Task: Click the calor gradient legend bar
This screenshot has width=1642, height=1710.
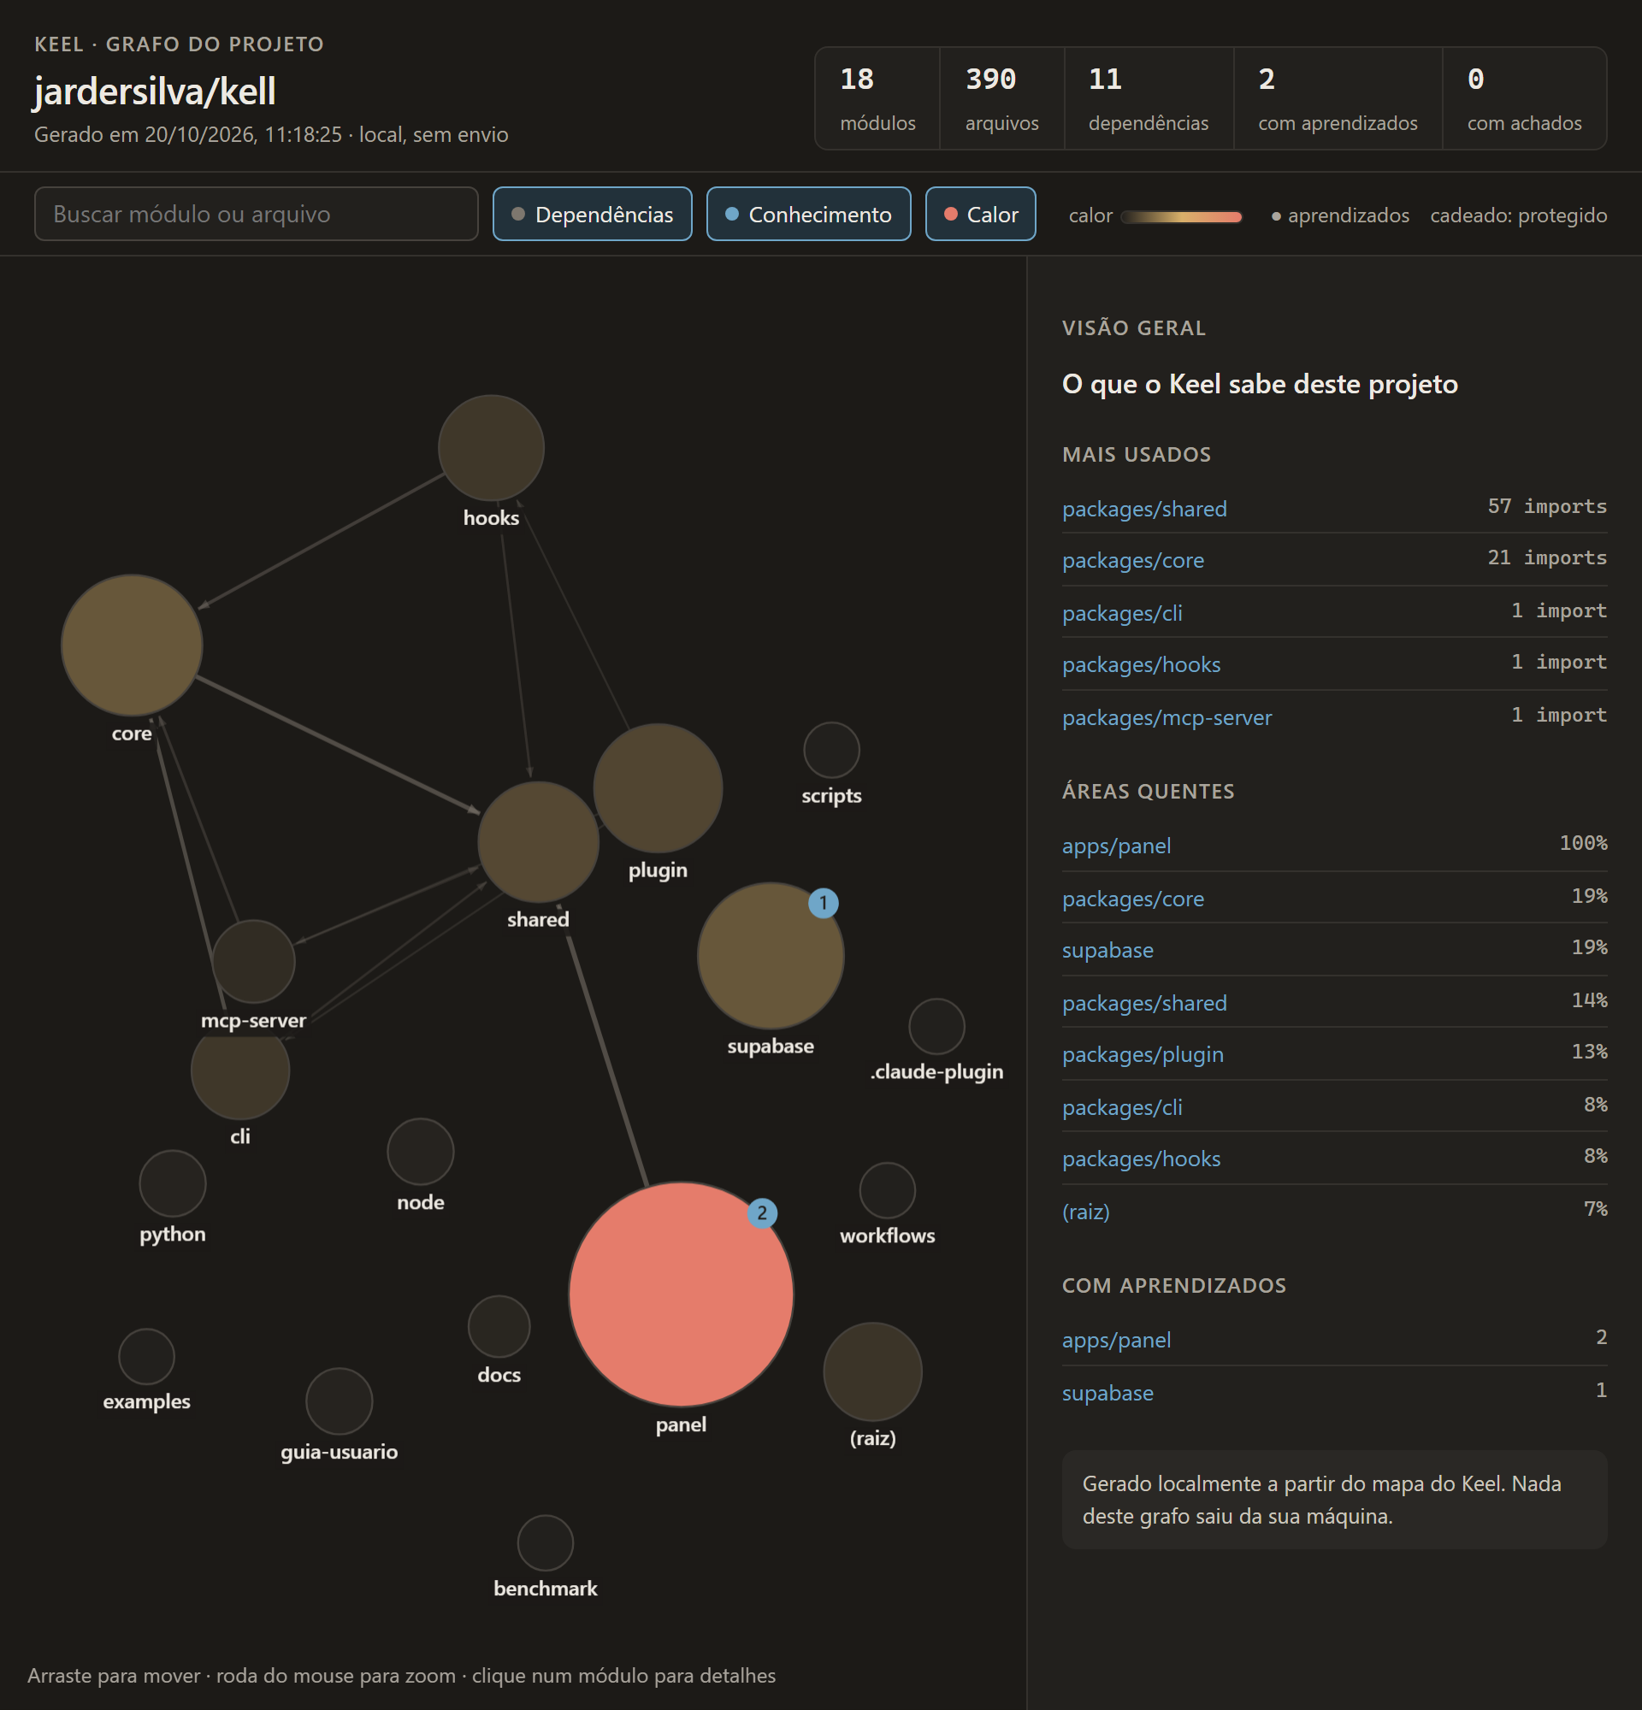Action: 1181,216
